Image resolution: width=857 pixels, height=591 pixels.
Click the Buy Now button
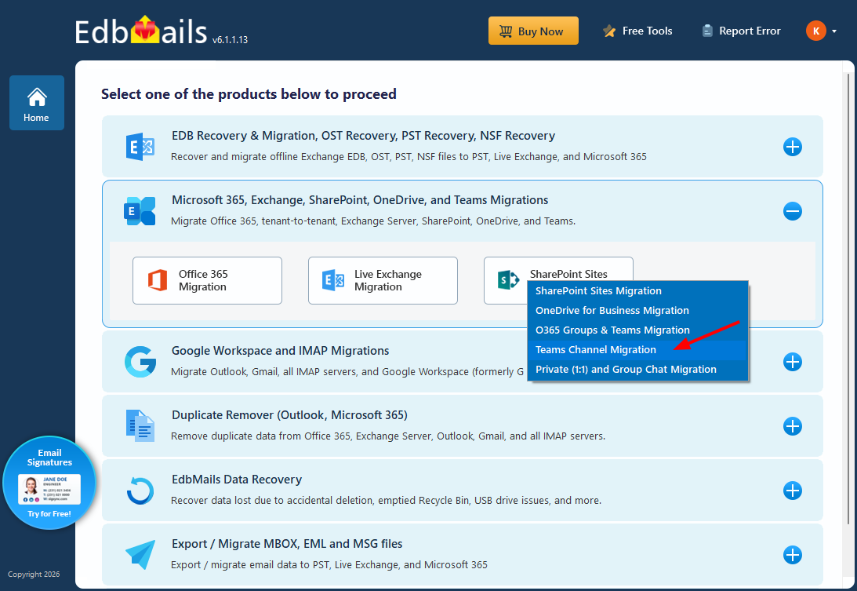pos(533,31)
